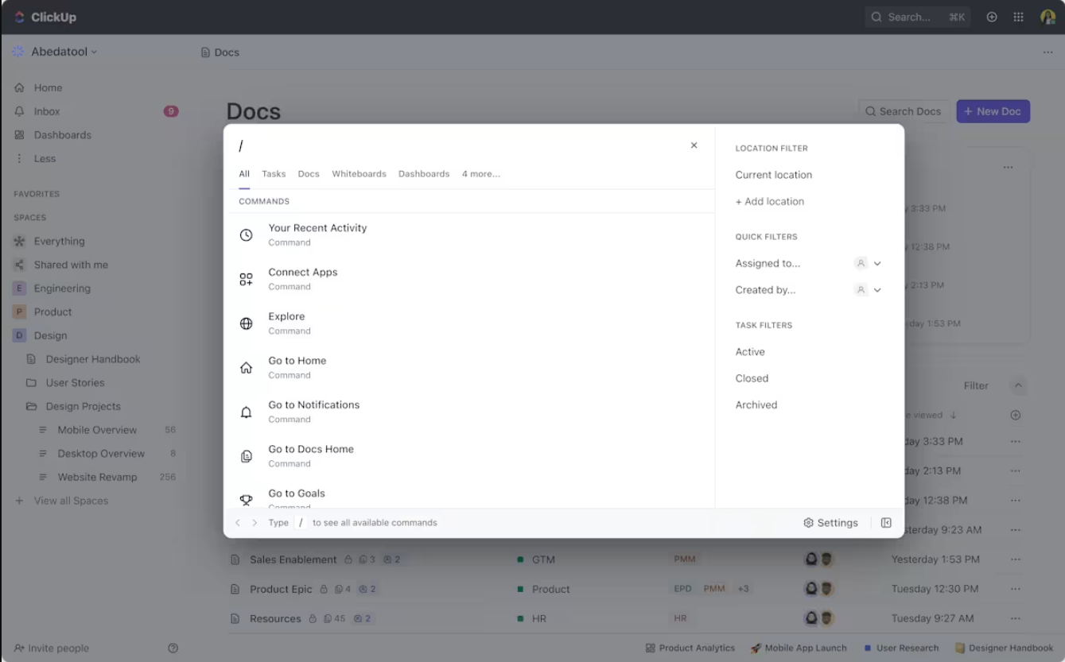Switch to the Dashboards tab in dialog
1065x662 pixels.
point(424,174)
